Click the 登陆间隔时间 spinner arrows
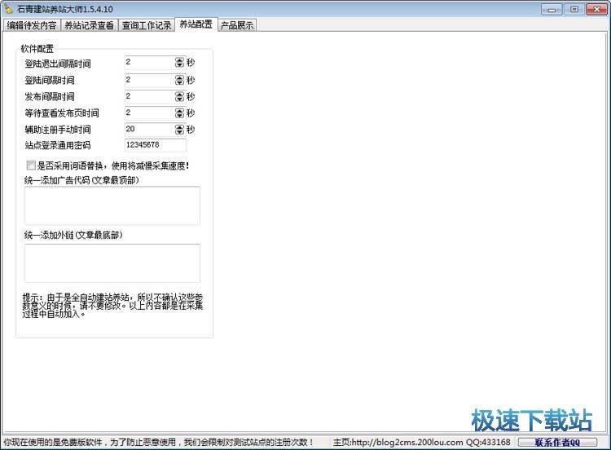 click(x=179, y=80)
